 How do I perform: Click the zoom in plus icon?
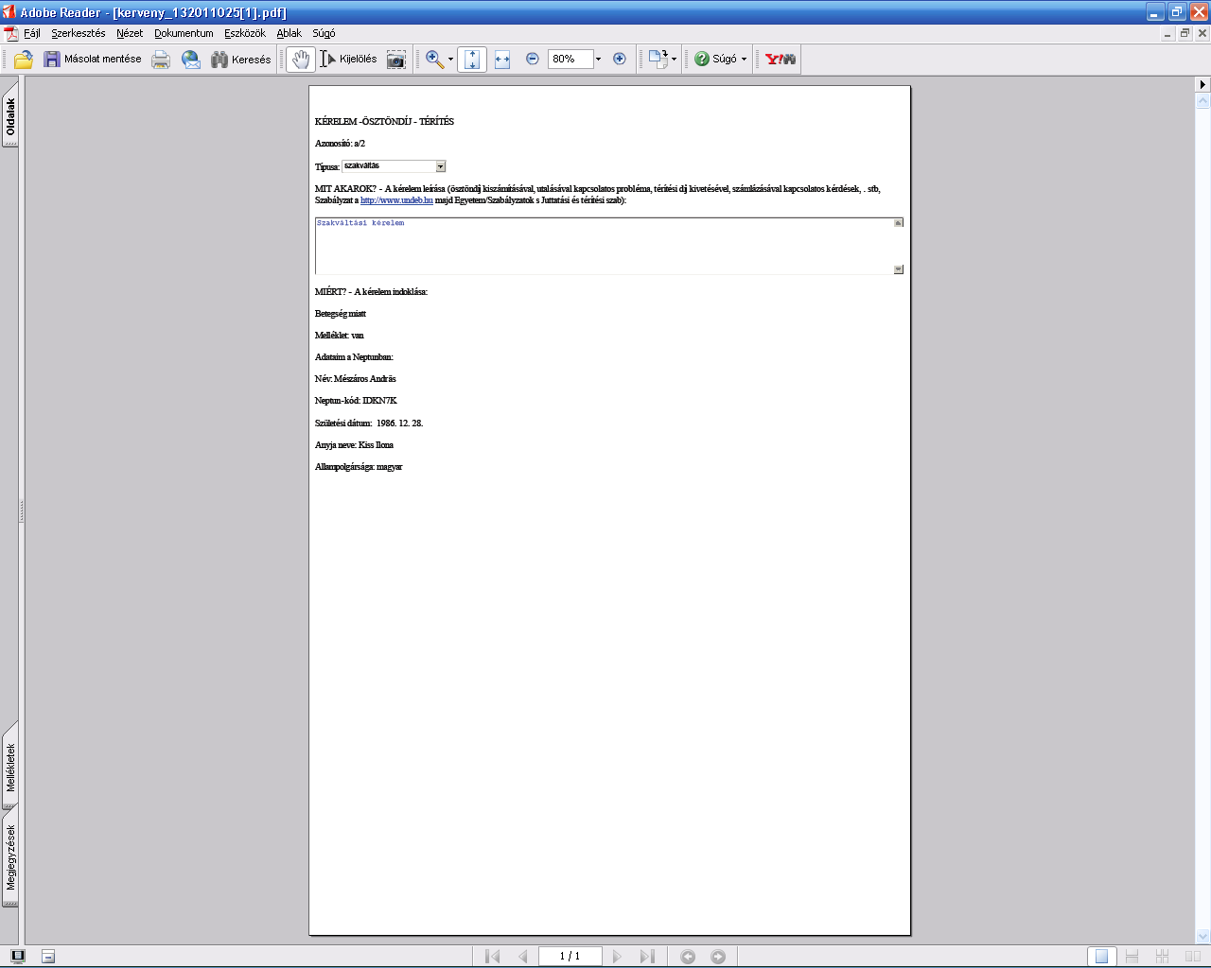point(620,59)
